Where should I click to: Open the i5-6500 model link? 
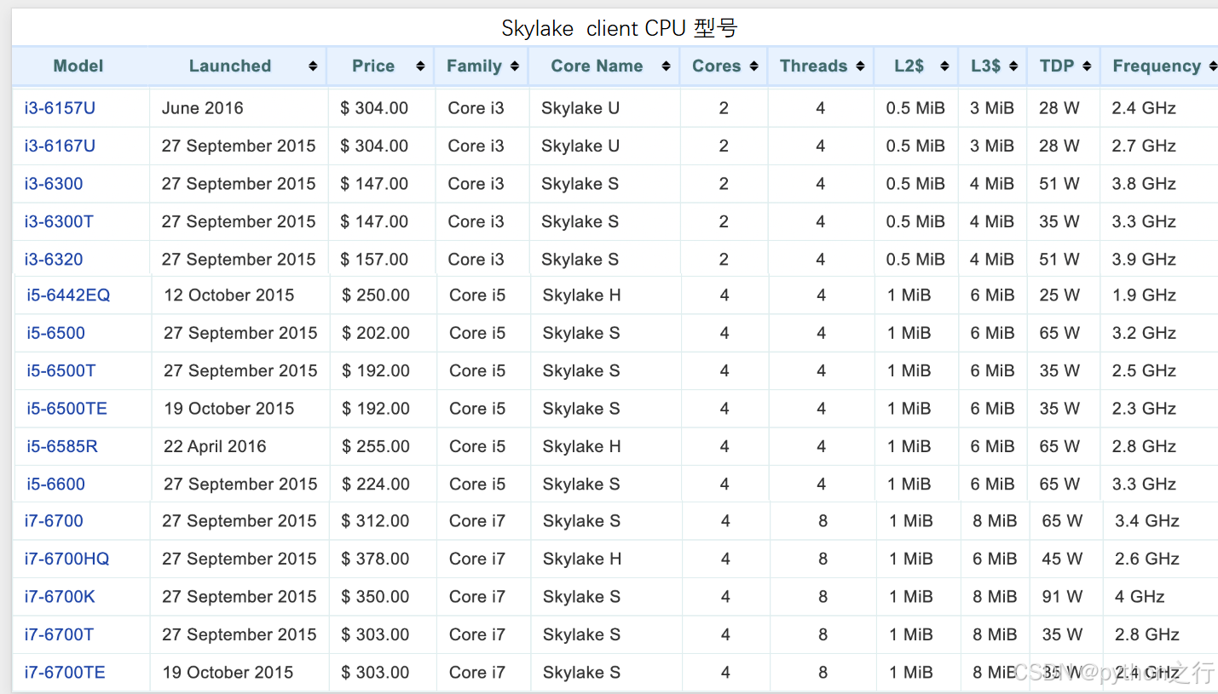pyautogui.click(x=55, y=333)
